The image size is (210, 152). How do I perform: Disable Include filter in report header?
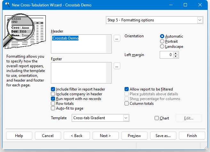(x=53, y=89)
